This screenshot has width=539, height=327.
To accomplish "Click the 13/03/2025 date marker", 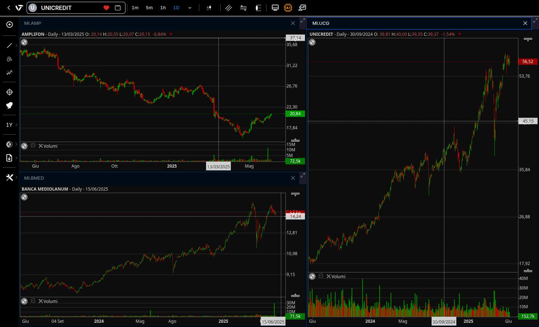I will click(x=218, y=167).
